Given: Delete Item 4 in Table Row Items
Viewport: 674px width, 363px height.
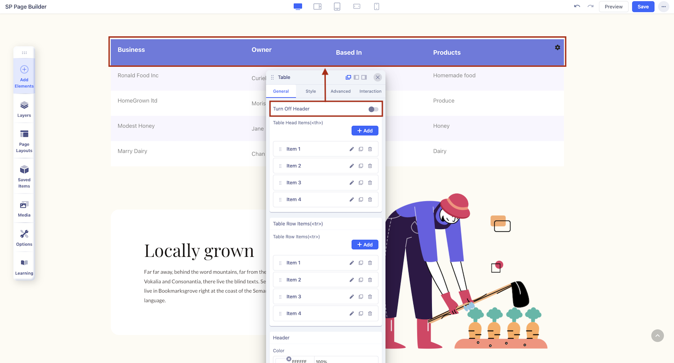Looking at the screenshot, I should pyautogui.click(x=370, y=314).
